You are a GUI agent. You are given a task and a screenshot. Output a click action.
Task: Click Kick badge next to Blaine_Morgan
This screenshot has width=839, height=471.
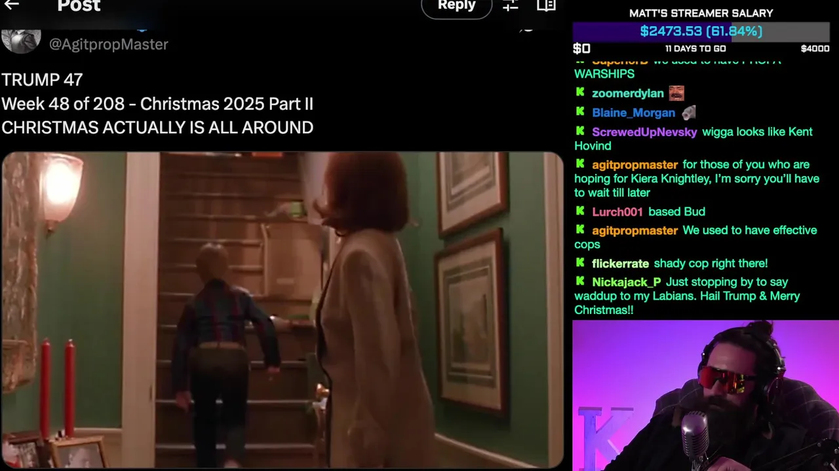click(580, 112)
